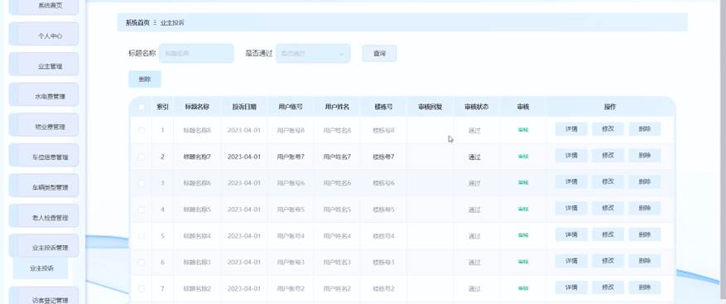Click 删除 for row 标题名称2
726x304 pixels.
645,287
